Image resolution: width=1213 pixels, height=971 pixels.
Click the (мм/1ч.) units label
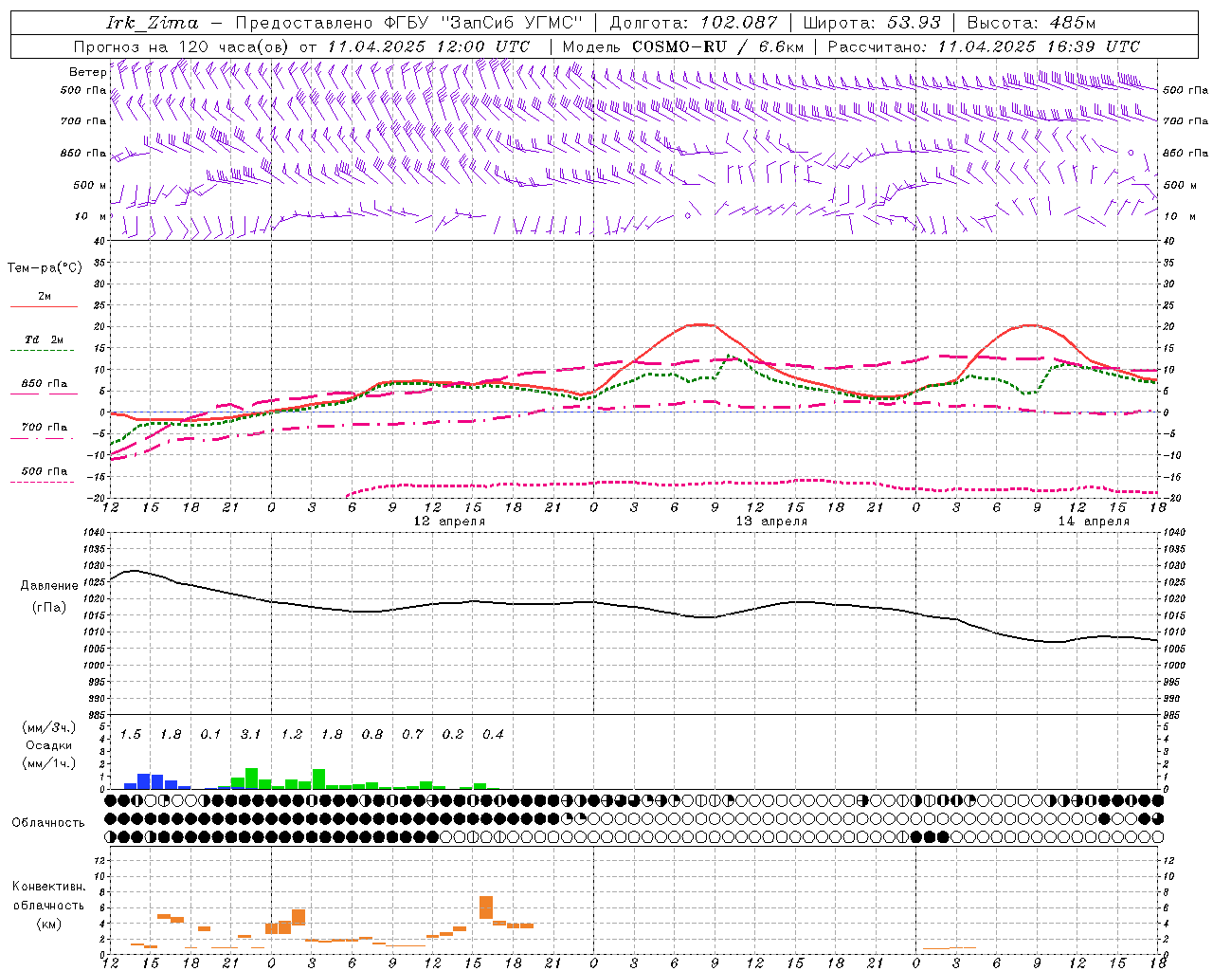click(x=49, y=762)
